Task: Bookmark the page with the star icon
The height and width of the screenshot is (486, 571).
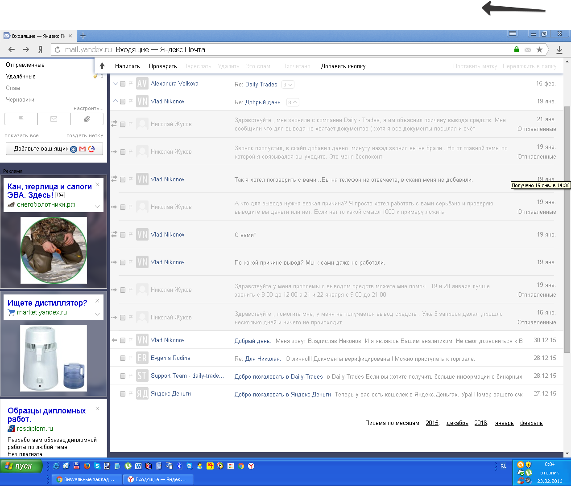Action: coord(539,50)
